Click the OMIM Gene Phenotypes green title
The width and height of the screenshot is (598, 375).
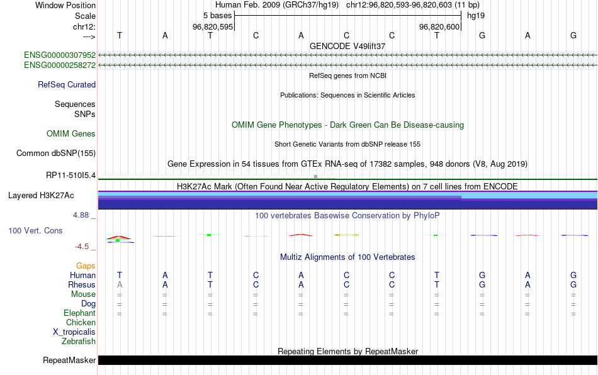click(348, 125)
